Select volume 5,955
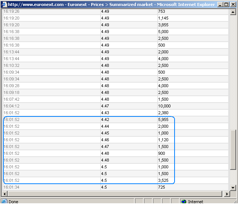The width and height of the screenshot is (238, 204). pos(163,119)
